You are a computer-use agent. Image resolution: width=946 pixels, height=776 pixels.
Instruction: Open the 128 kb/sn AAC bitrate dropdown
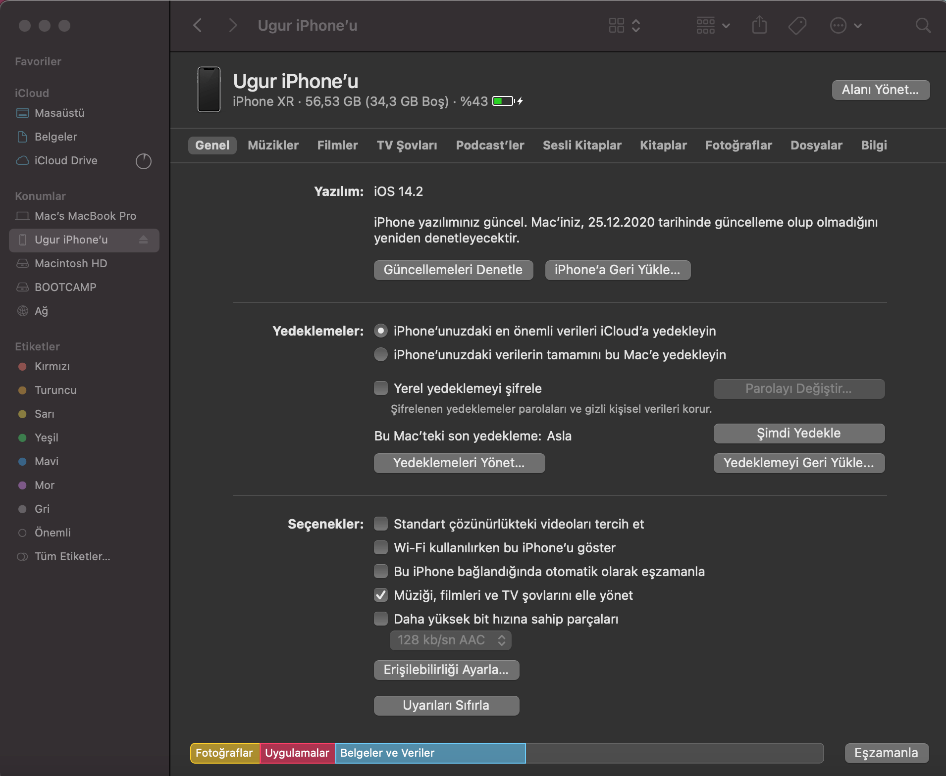(x=450, y=640)
